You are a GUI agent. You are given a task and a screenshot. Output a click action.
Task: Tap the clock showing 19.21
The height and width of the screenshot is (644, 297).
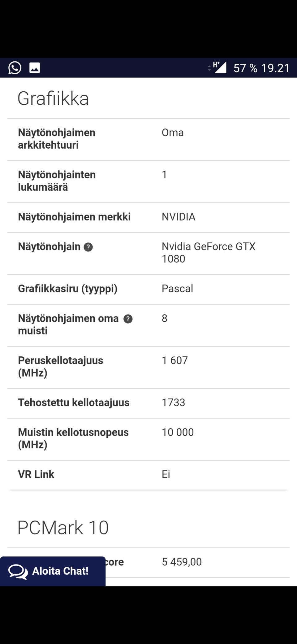pos(275,68)
